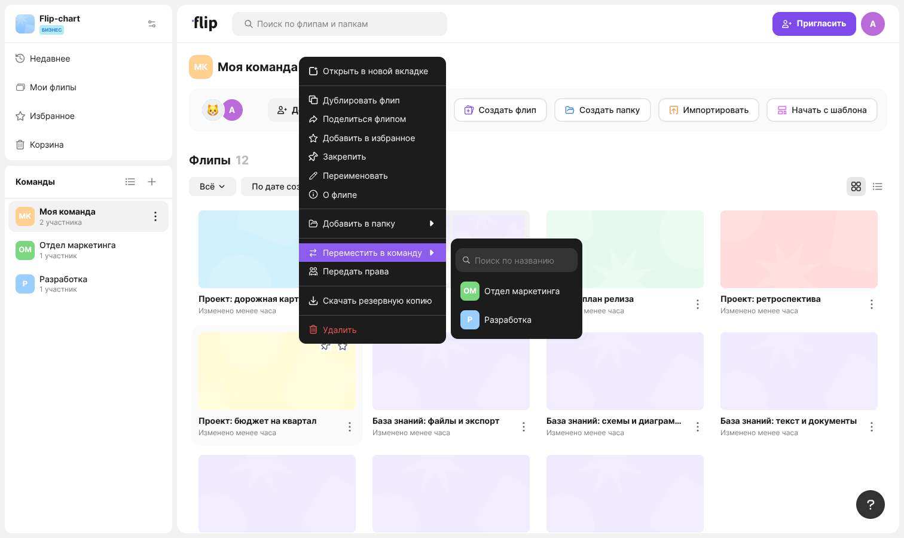Open options for Проект: бюджет на квартал

(x=350, y=427)
